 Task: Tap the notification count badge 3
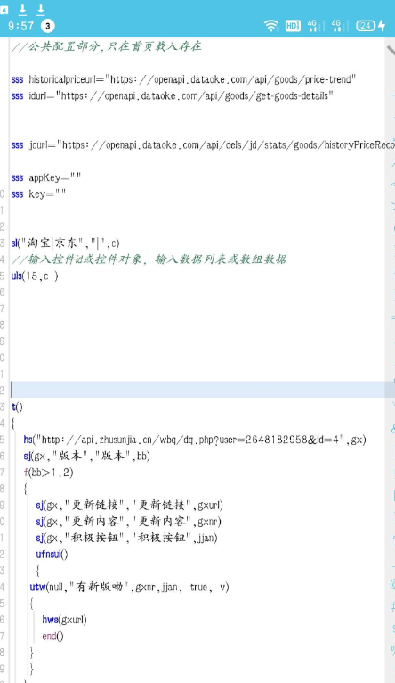[x=48, y=26]
